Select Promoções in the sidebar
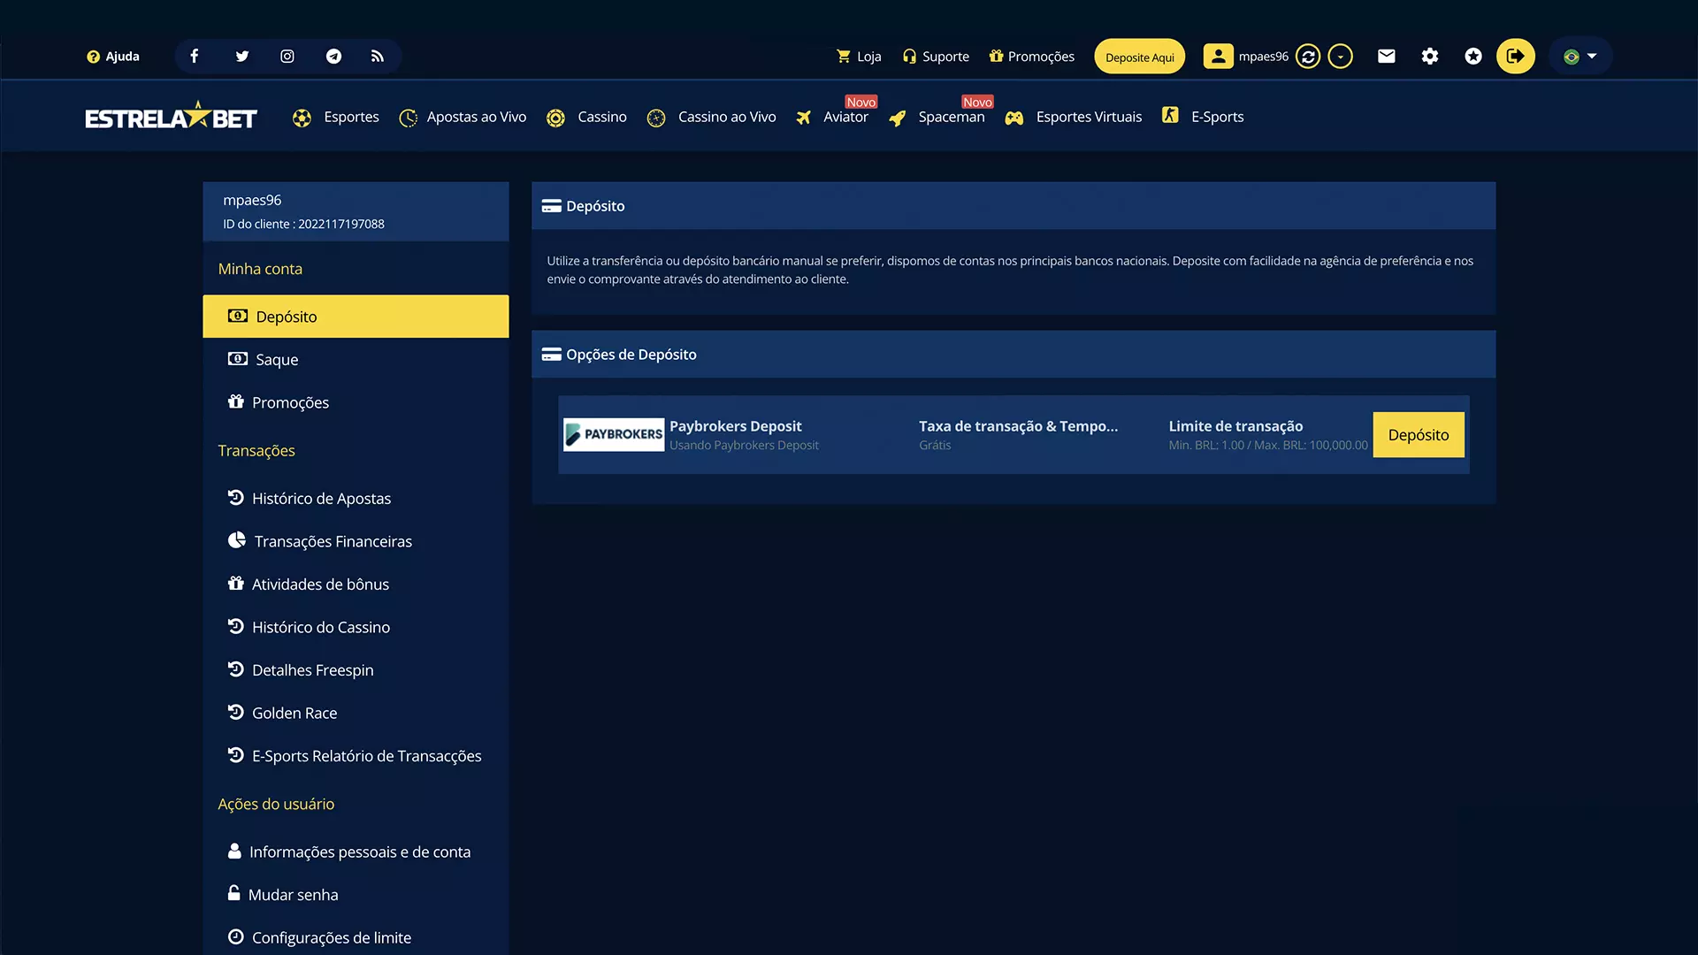Viewport: 1698px width, 955px height. coord(356,402)
